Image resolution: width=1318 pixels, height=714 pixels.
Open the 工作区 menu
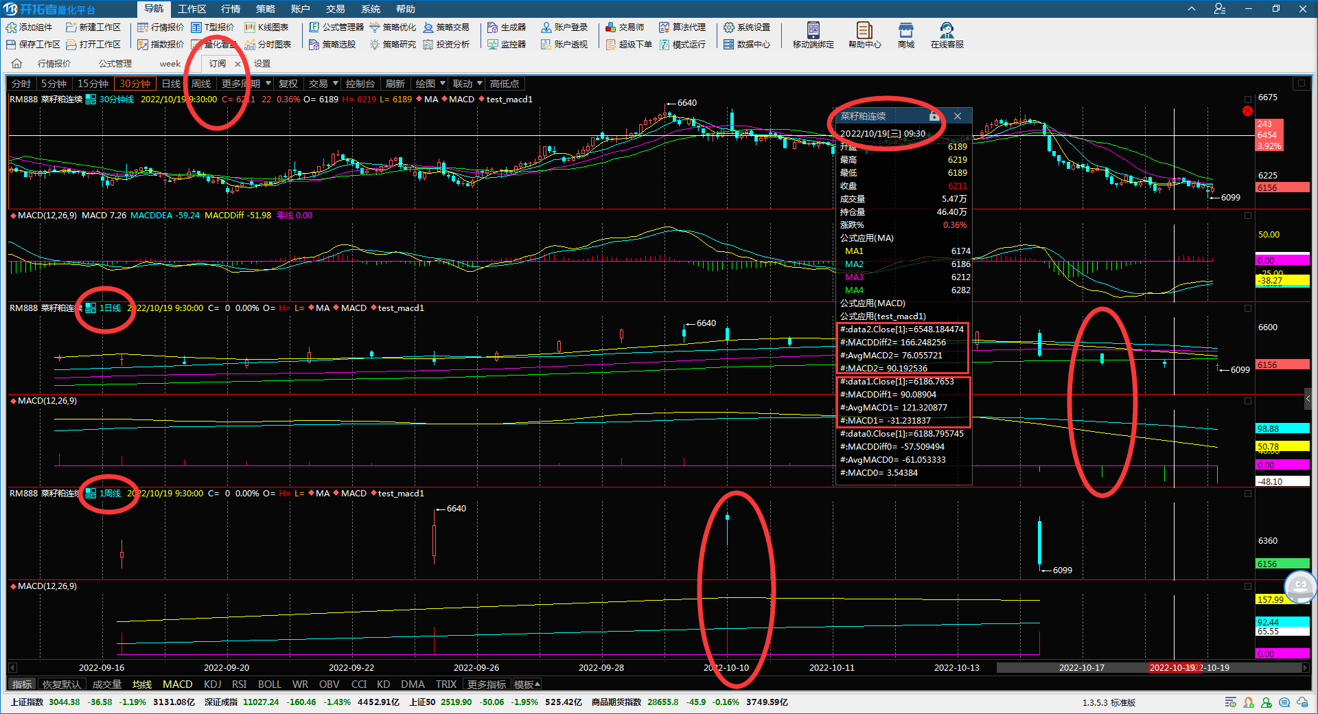tap(192, 9)
